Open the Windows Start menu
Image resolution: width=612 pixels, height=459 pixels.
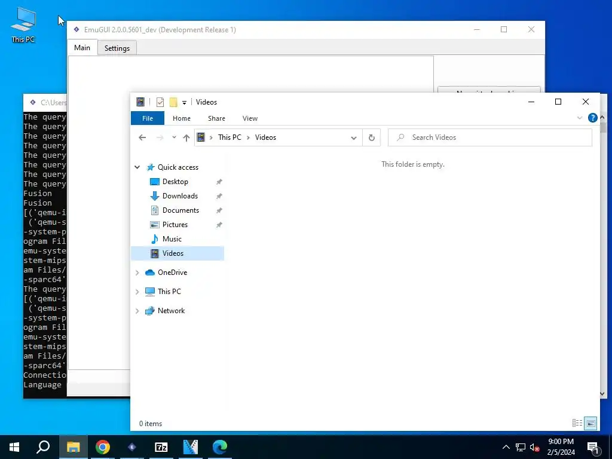tap(14, 447)
